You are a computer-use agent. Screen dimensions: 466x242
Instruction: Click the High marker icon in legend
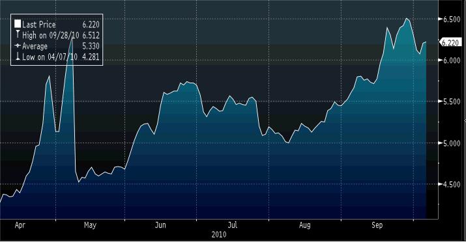coord(18,34)
